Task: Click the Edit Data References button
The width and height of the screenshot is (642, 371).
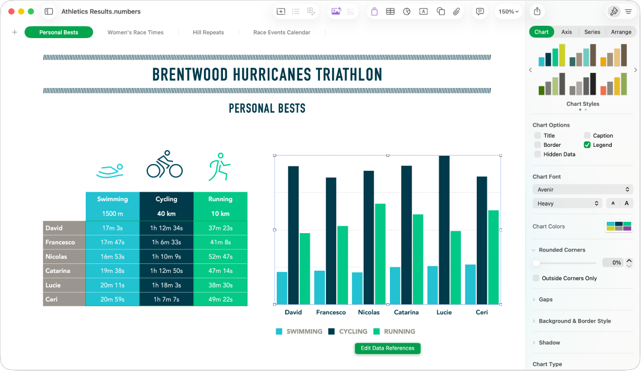Action: point(387,348)
